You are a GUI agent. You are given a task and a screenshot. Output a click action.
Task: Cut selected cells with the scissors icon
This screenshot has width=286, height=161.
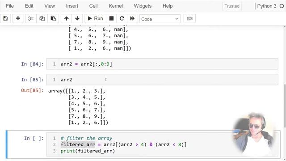[x=31, y=19]
